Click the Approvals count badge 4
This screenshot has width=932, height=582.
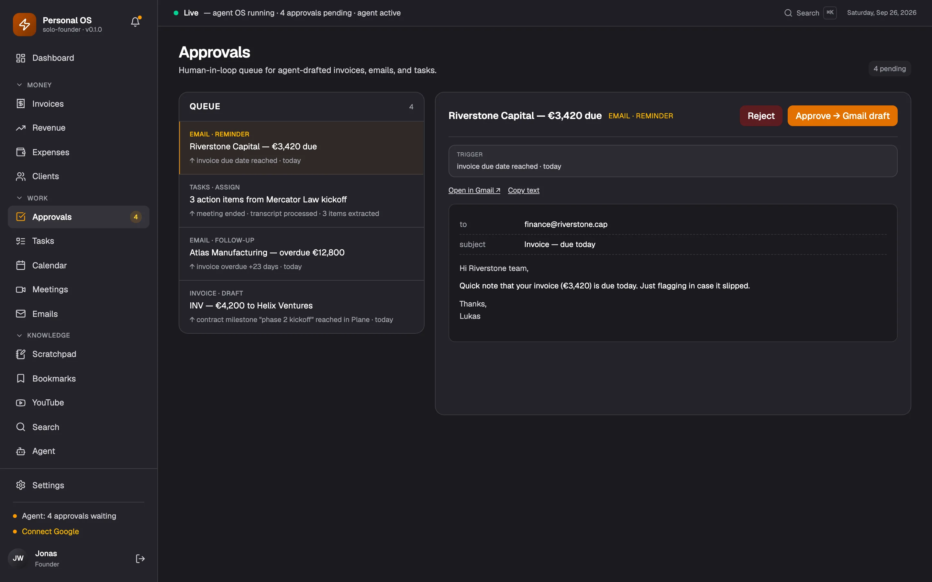point(136,217)
